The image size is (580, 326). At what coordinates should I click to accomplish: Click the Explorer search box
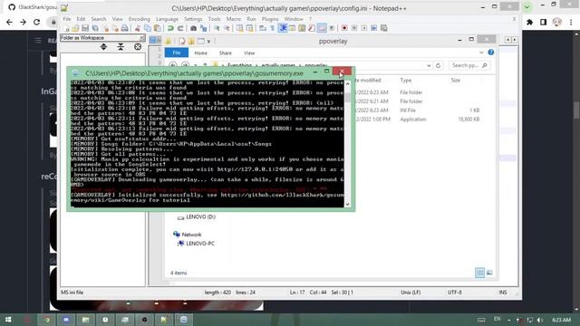point(469,65)
